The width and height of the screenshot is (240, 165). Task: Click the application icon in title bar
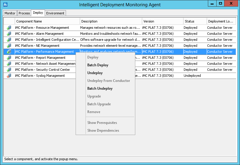click(5, 4)
